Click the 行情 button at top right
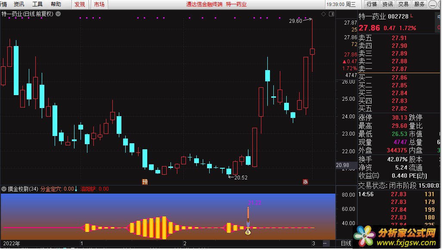The height and width of the screenshot is (250, 443). [x=372, y=4]
